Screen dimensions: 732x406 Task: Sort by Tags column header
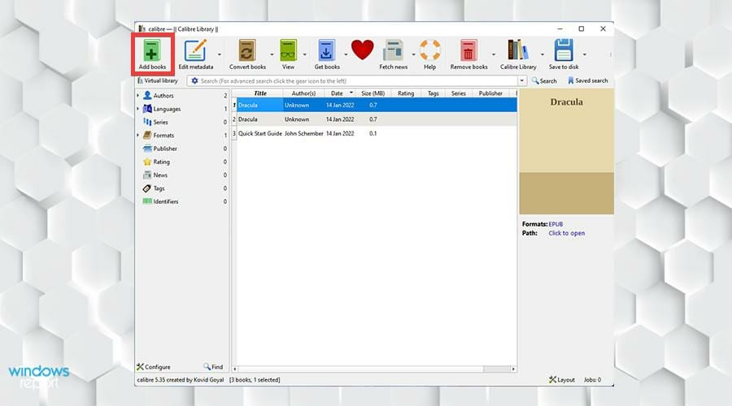point(434,93)
